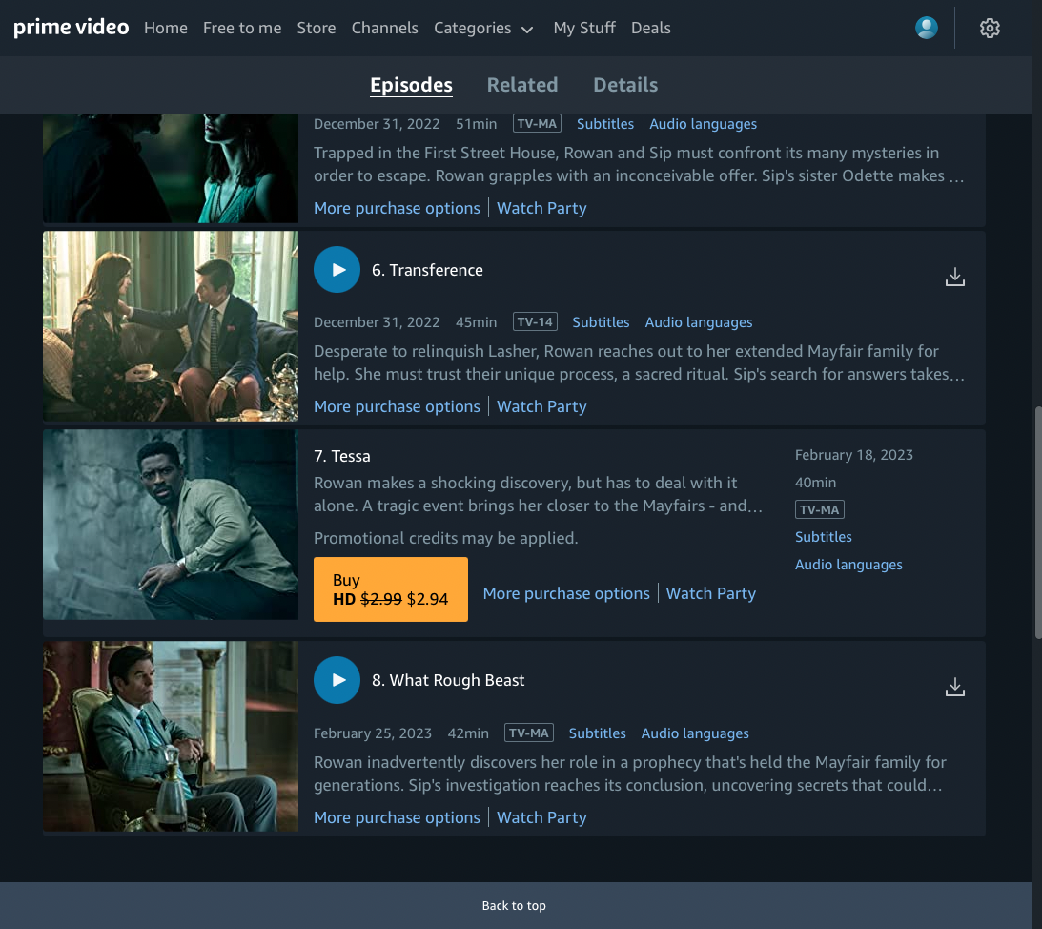The width and height of the screenshot is (1042, 929).
Task: Download episode 8 What Rough Beast
Action: [x=954, y=687]
